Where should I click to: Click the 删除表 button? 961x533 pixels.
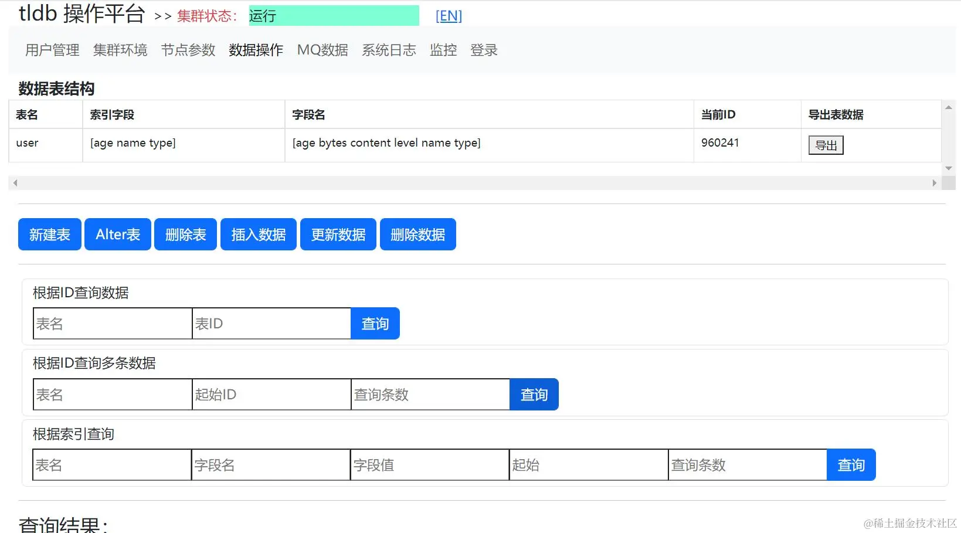pos(186,235)
